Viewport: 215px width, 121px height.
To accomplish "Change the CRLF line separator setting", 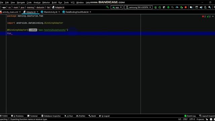I will tap(185, 119).
